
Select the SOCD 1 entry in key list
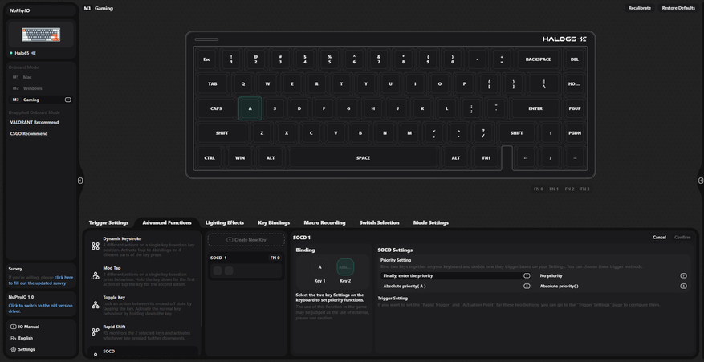click(246, 266)
